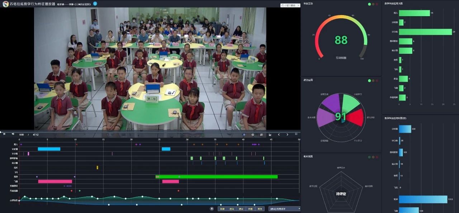The width and height of the screenshot is (459, 213).
Task: Click the green dot in 教法应用 panel
Action: (x=369, y=80)
